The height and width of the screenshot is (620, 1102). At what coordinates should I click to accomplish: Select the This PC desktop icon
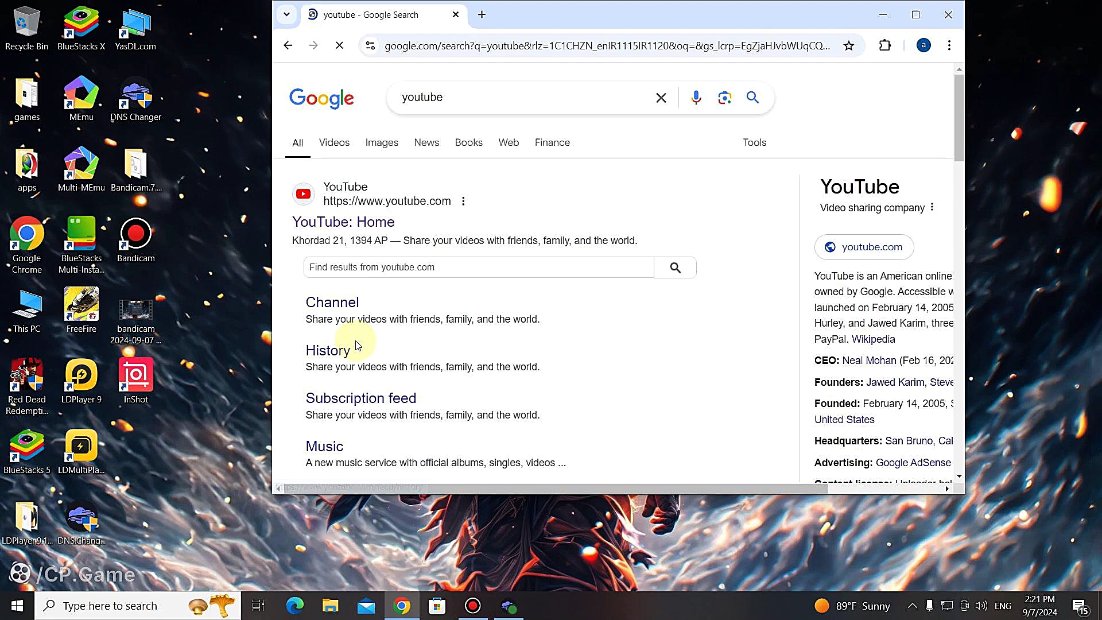26,311
